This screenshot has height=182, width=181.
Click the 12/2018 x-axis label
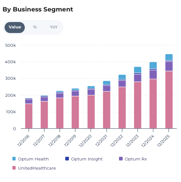coord(55,141)
